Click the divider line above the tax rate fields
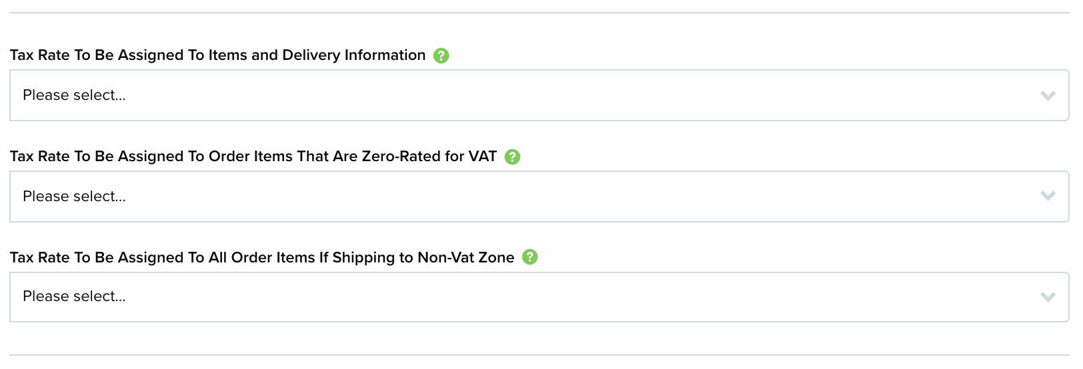The image size is (1083, 369). [x=539, y=13]
